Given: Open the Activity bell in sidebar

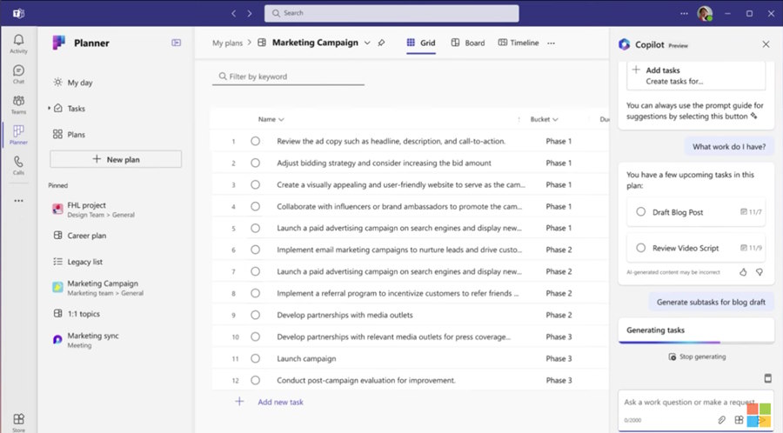Looking at the screenshot, I should pos(18,43).
